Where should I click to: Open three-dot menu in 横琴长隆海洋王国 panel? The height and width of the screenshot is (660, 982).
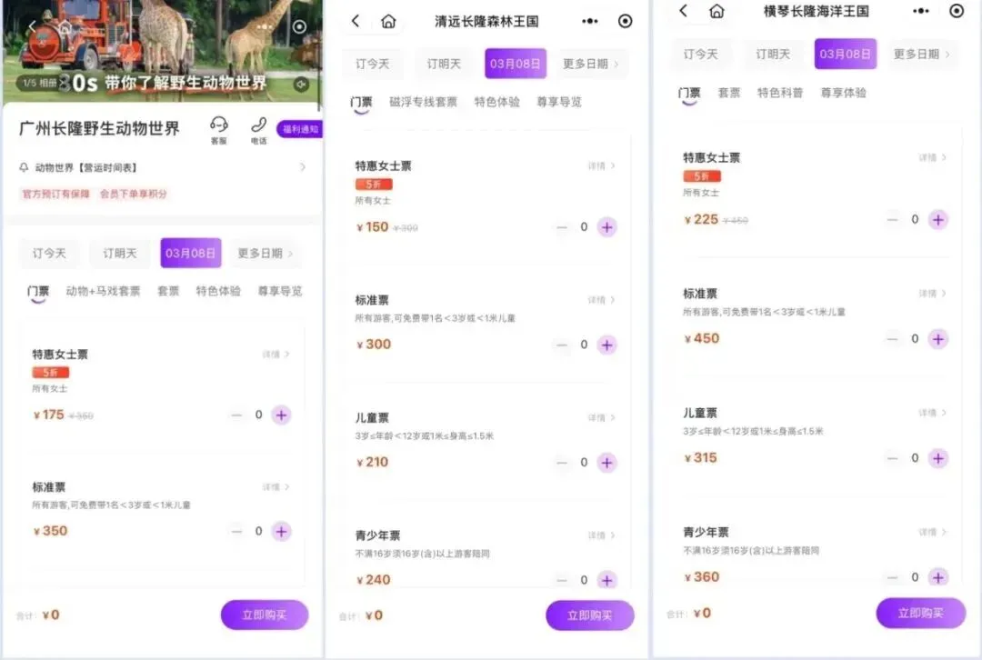tap(920, 11)
